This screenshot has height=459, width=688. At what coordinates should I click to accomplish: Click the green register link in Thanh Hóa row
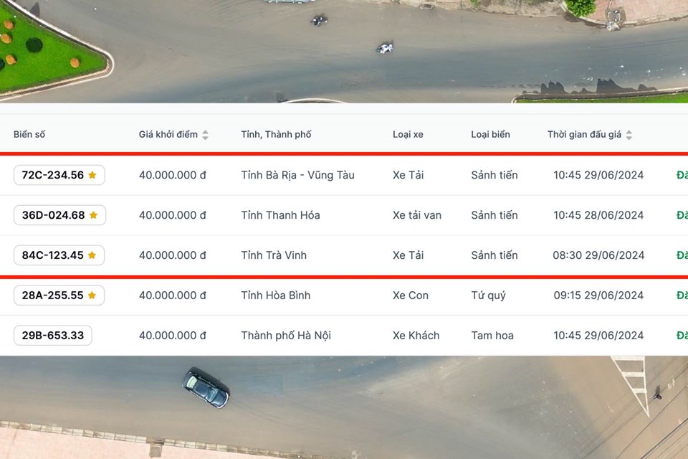click(682, 215)
